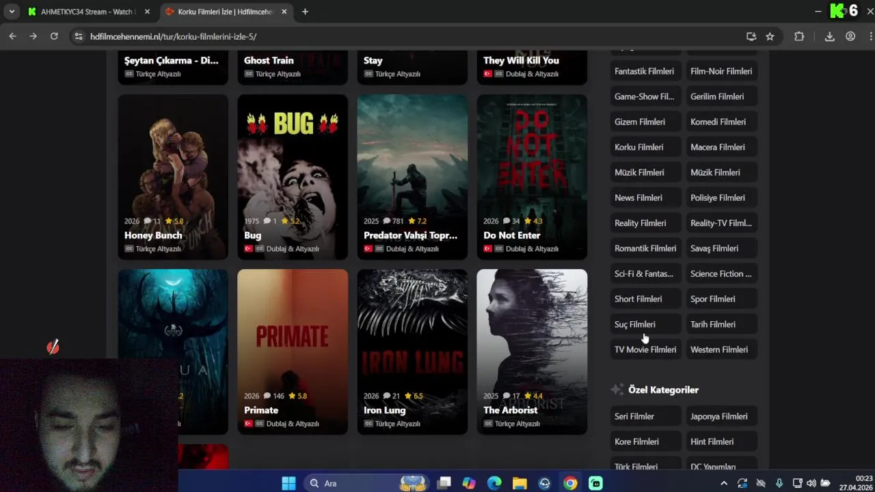Show hidden system tray icons
Screen dimensions: 875x492
(x=724, y=483)
